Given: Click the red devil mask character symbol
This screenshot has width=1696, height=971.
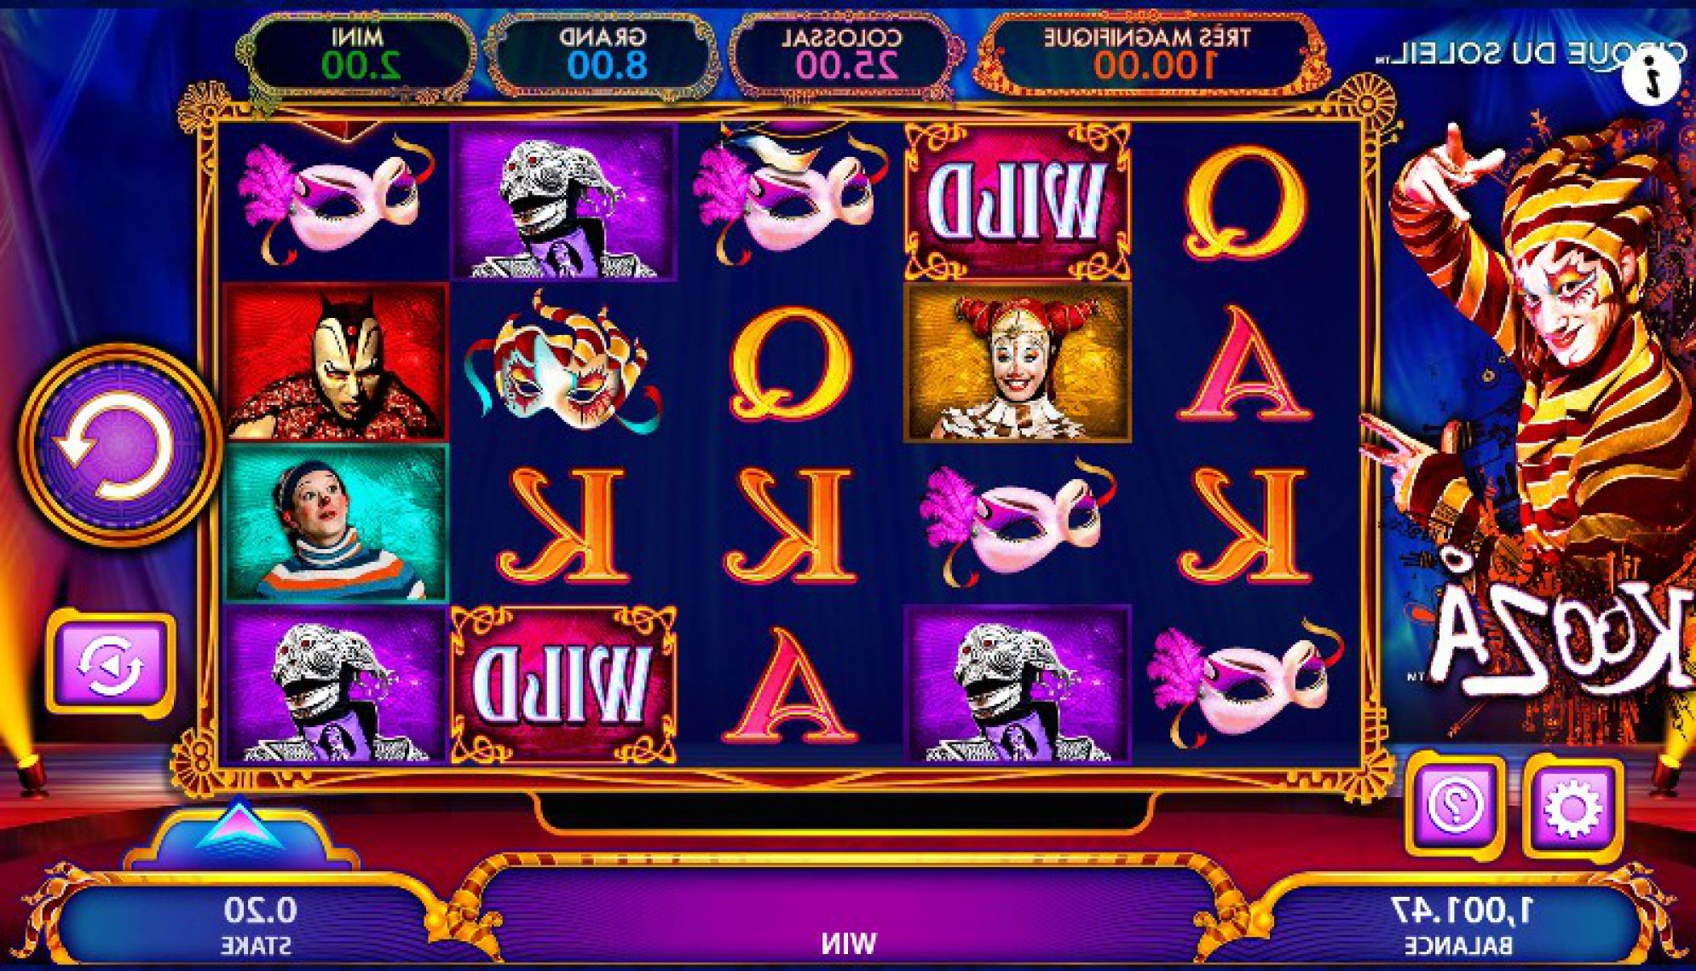Looking at the screenshot, I should 336,361.
